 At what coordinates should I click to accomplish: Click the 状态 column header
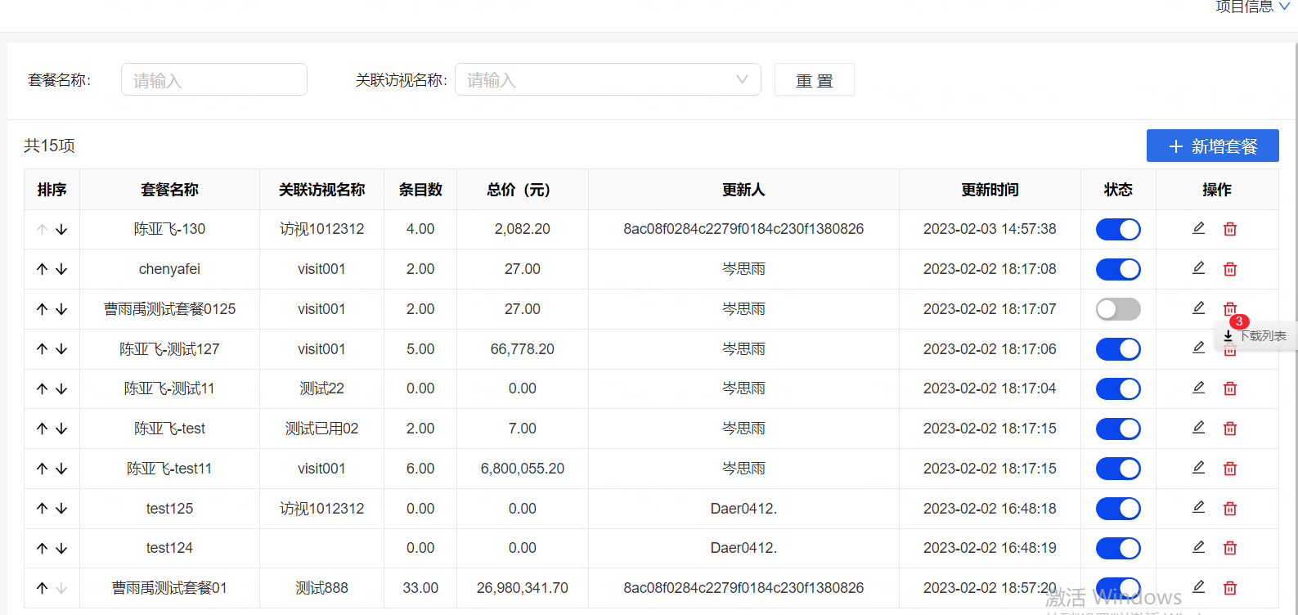(x=1118, y=190)
